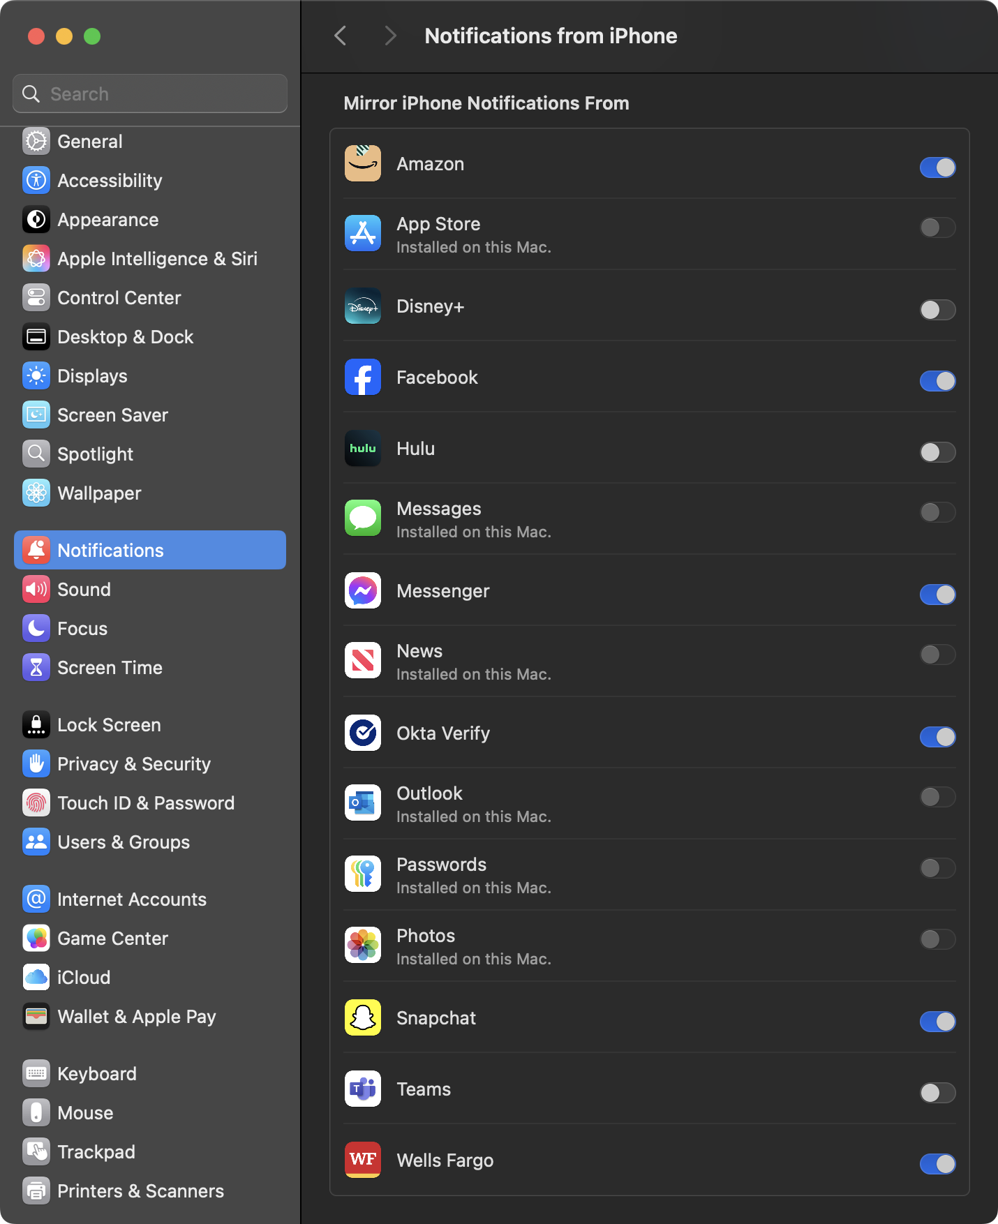Click the News app icon
998x1224 pixels.
point(363,660)
